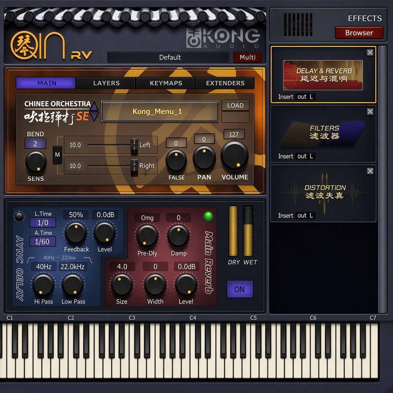Image resolution: width=393 pixels, height=393 pixels.
Task: Open Delay & Reverb output 'out L' selector
Action: (305, 97)
